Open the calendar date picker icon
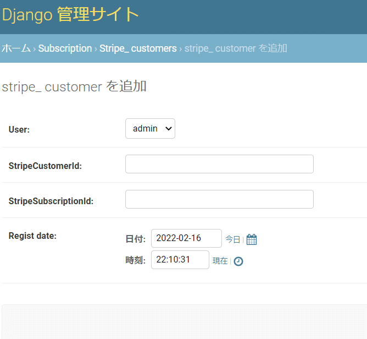 coord(252,239)
